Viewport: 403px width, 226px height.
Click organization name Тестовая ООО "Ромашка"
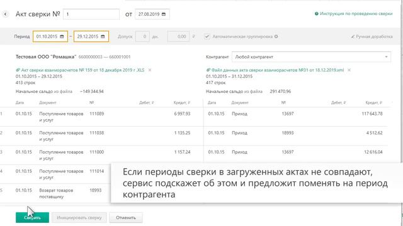[46, 56]
